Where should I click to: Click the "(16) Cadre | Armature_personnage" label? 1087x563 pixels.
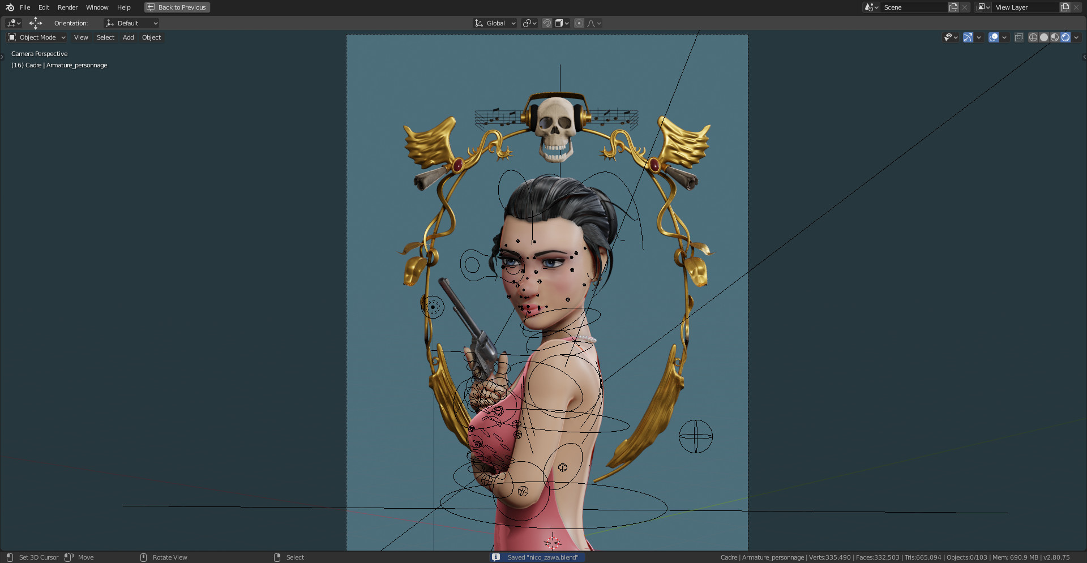(x=59, y=65)
